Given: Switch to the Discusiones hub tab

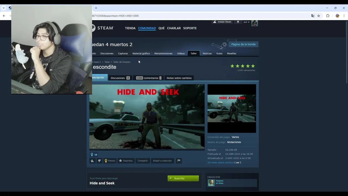Looking at the screenshot, I should [x=107, y=53].
